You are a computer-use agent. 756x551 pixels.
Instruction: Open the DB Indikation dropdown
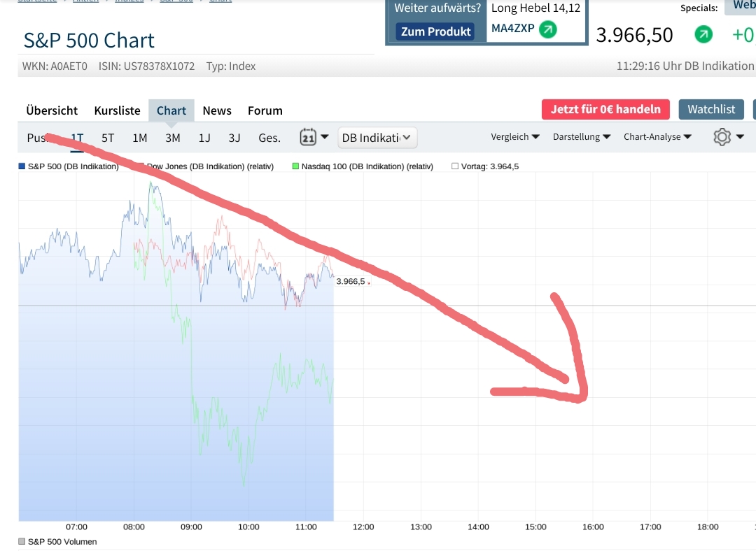pyautogui.click(x=377, y=137)
